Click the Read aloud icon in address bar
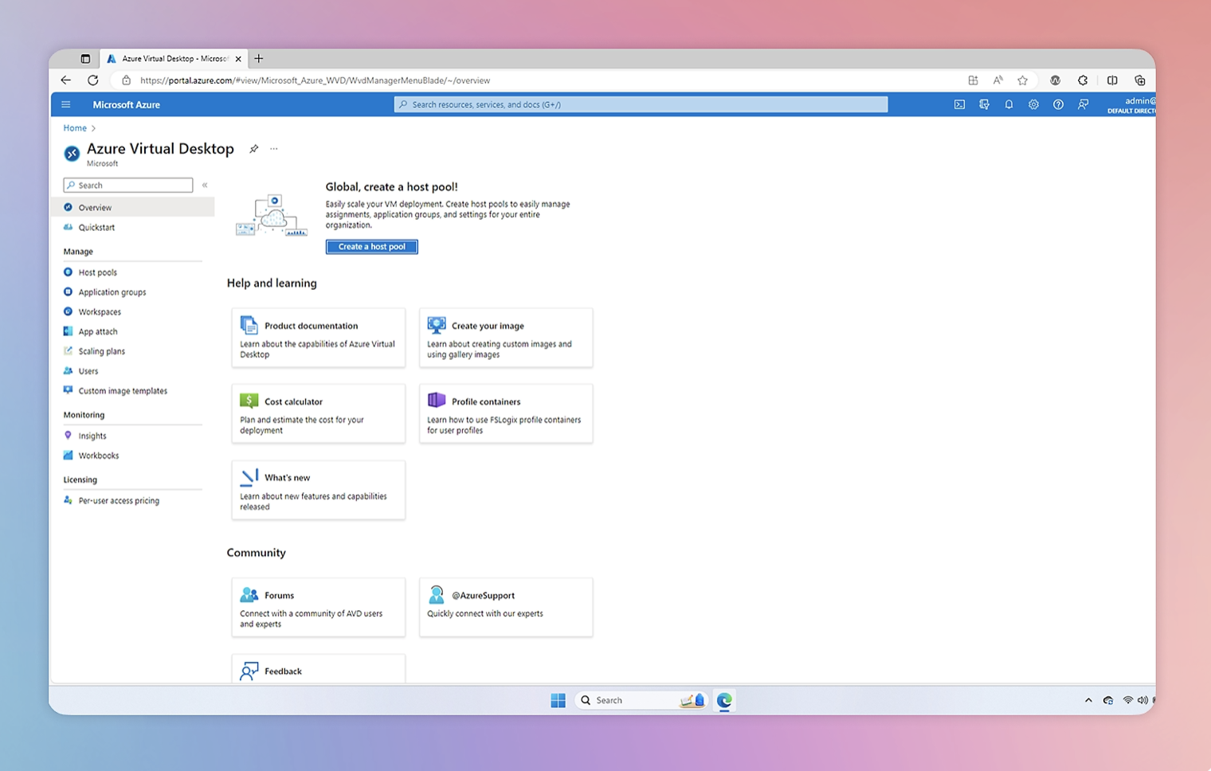Viewport: 1211px width, 771px height. (x=997, y=80)
